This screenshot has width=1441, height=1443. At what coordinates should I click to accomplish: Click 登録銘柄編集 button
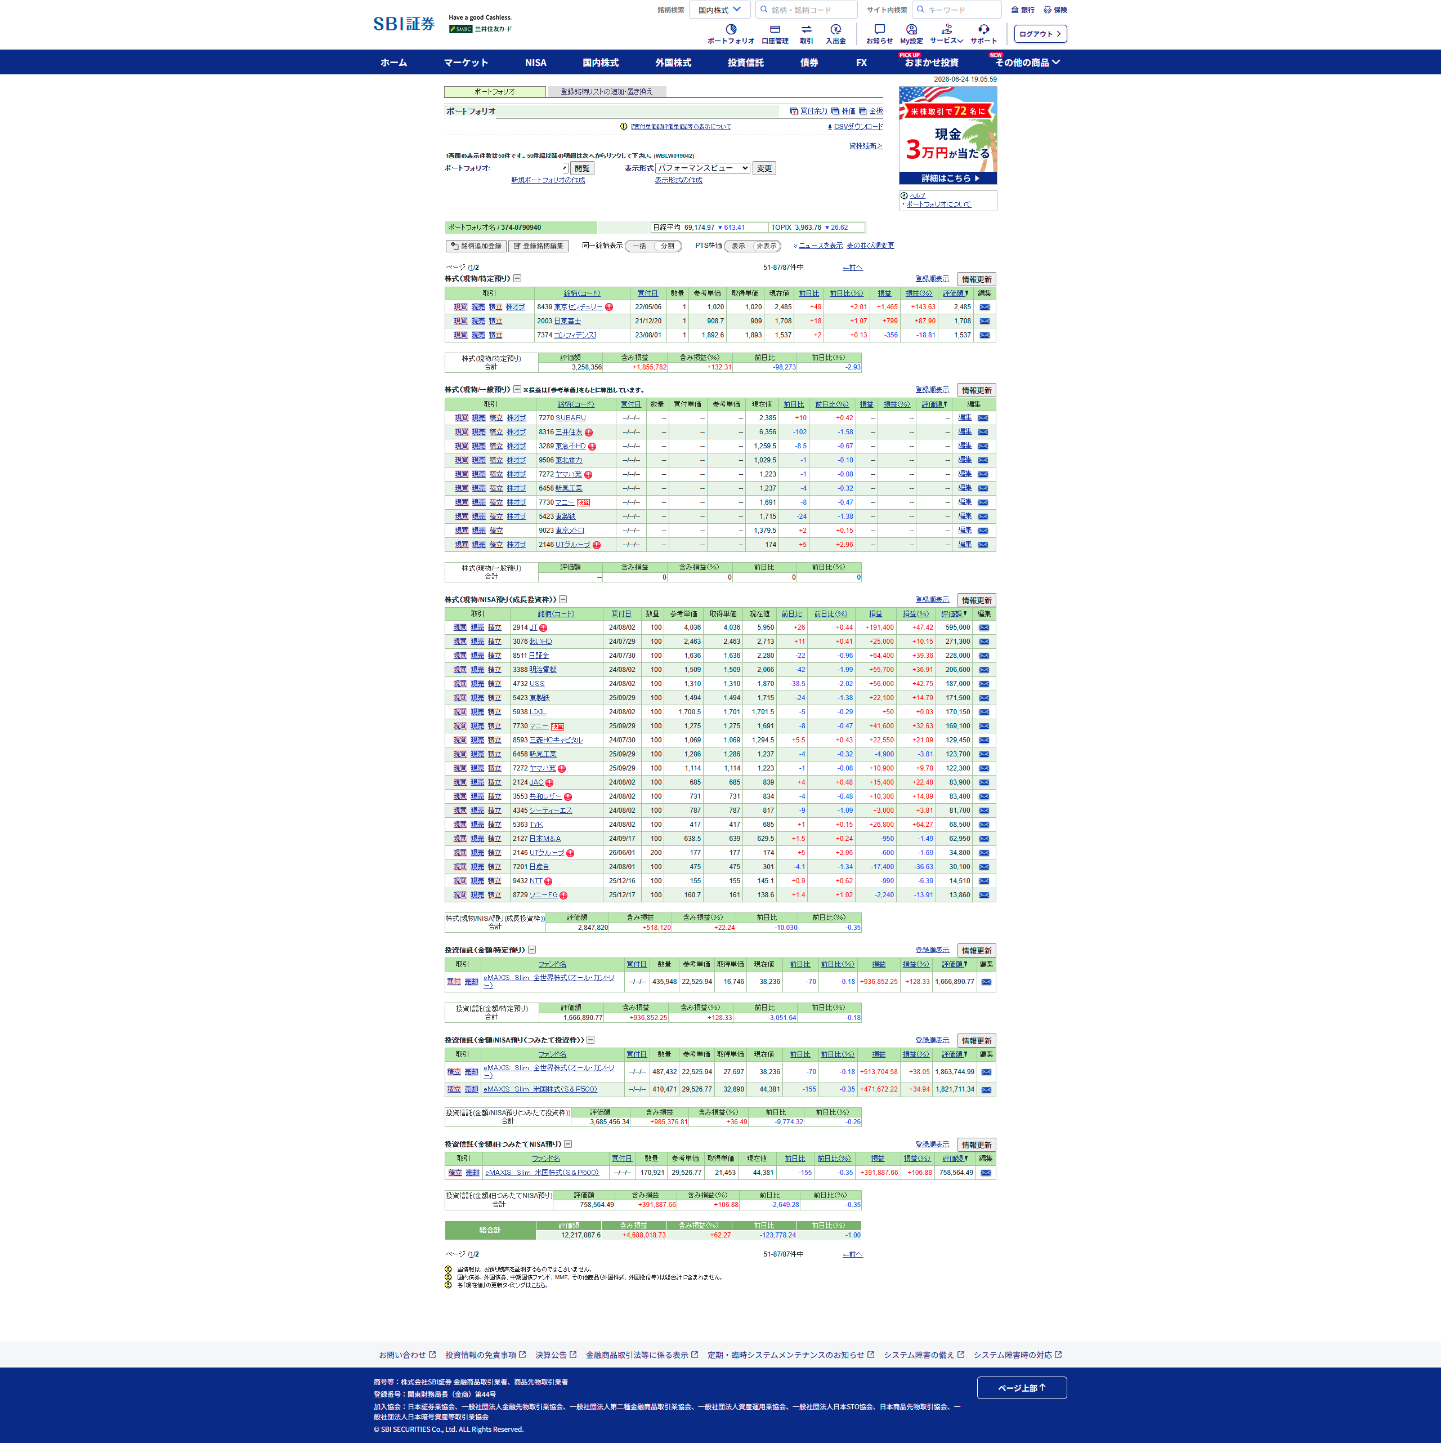coord(538,247)
